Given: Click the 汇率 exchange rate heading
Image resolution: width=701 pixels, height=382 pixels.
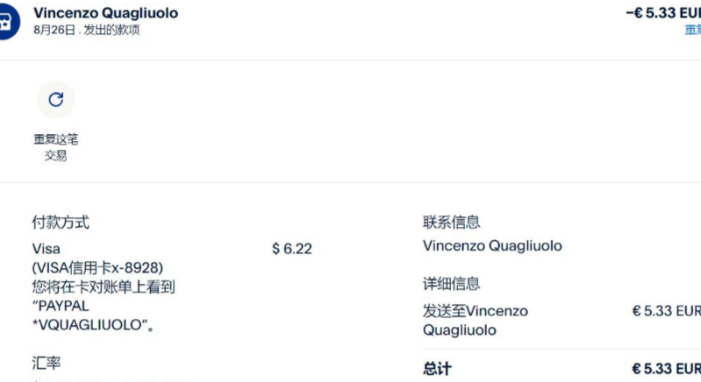Looking at the screenshot, I should 46,363.
